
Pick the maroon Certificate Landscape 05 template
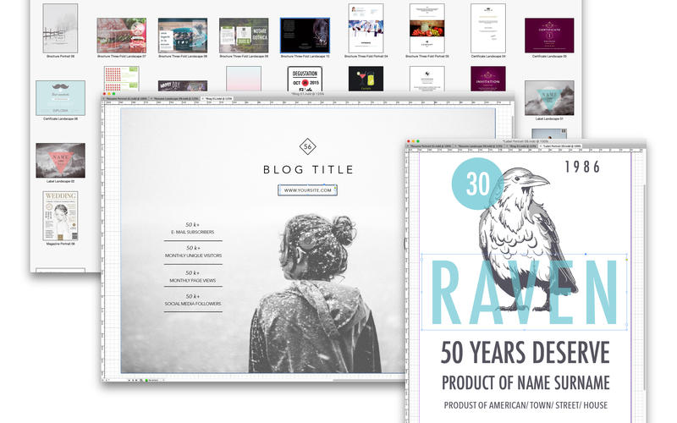coord(549,36)
